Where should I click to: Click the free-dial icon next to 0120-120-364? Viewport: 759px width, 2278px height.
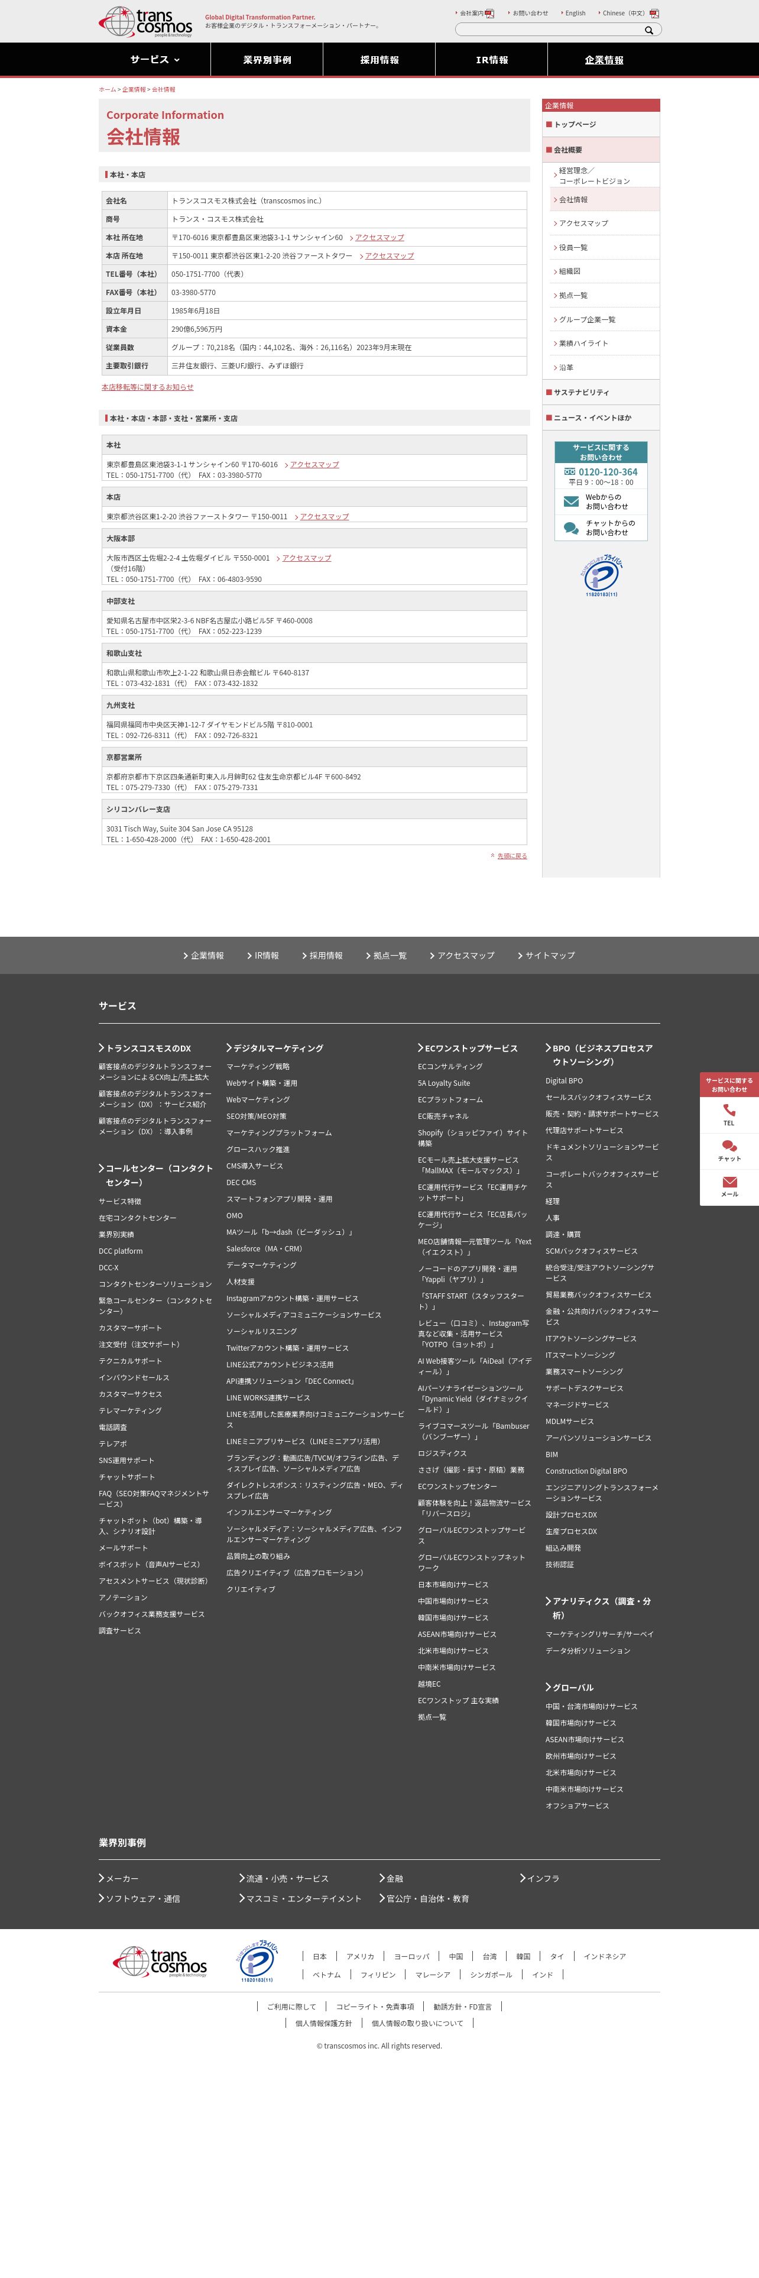coord(570,473)
